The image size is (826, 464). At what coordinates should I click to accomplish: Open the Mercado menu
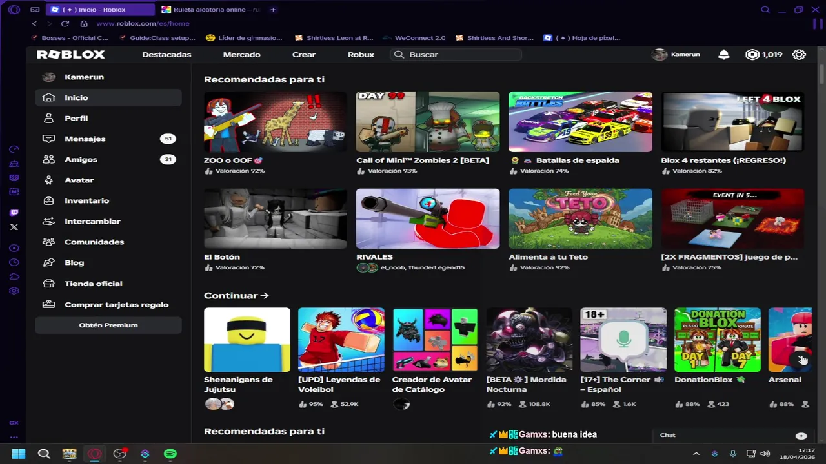pos(242,55)
